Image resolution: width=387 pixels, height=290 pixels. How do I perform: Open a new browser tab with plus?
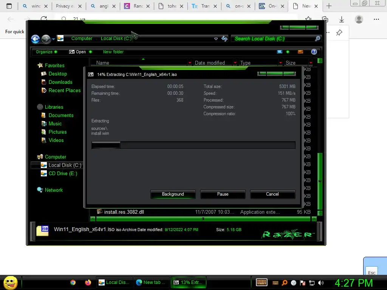(x=329, y=6)
